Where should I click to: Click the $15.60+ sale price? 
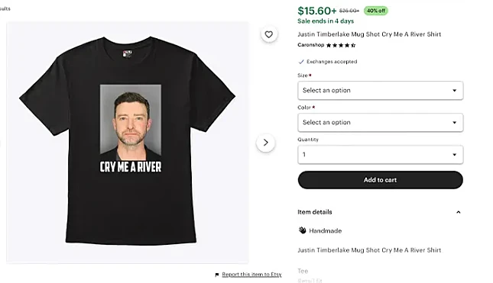coord(317,11)
